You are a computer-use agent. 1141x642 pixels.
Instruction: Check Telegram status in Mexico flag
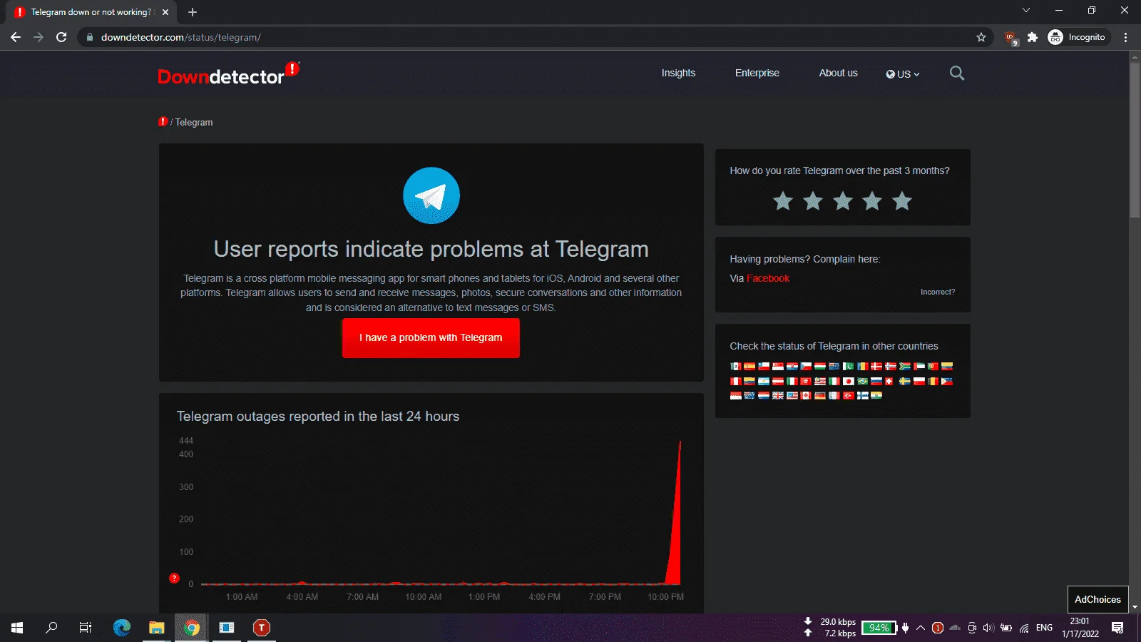click(736, 366)
